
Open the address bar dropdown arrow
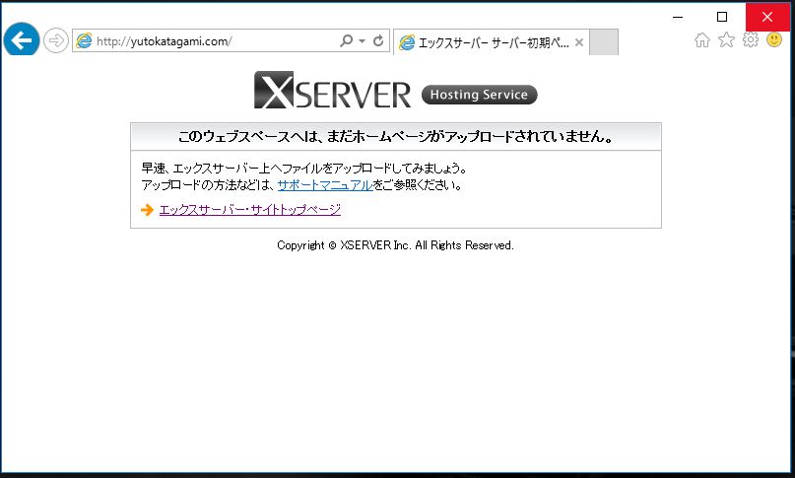362,41
